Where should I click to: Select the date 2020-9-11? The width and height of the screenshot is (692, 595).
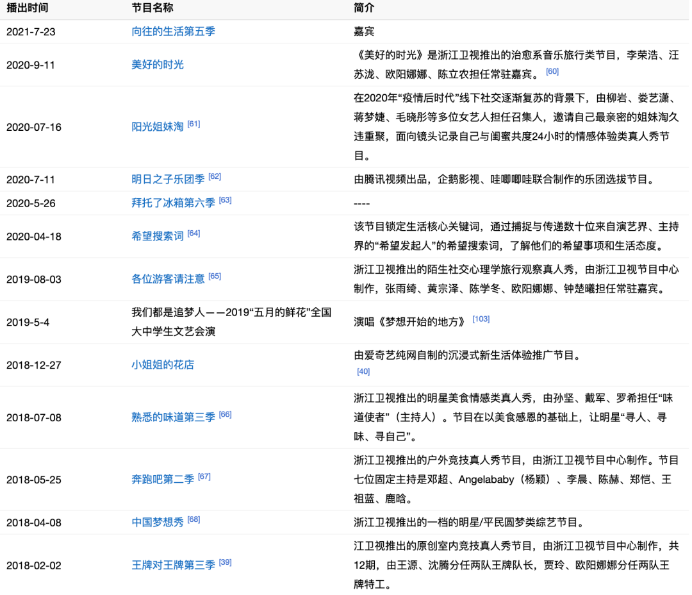[31, 65]
